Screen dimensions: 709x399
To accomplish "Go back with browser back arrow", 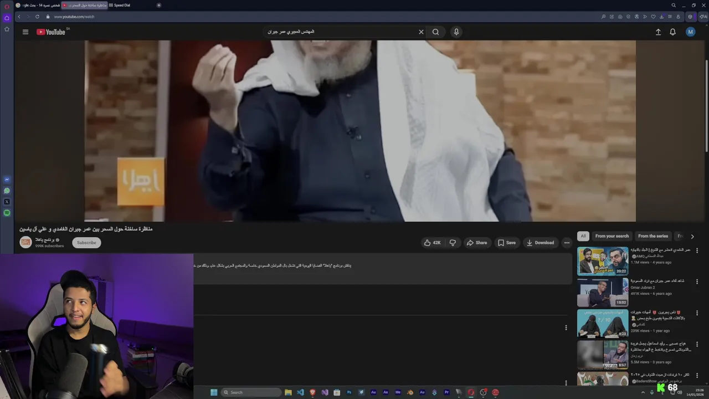I will click(19, 17).
